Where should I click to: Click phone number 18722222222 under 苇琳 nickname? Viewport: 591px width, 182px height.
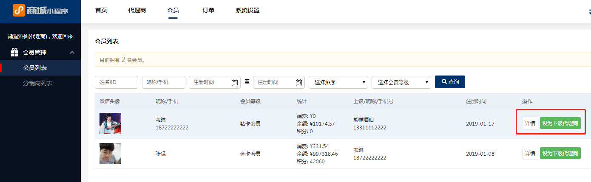172,127
